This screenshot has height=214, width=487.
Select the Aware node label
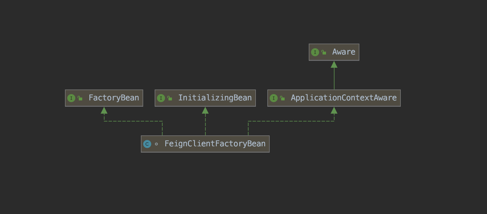pyautogui.click(x=344, y=52)
